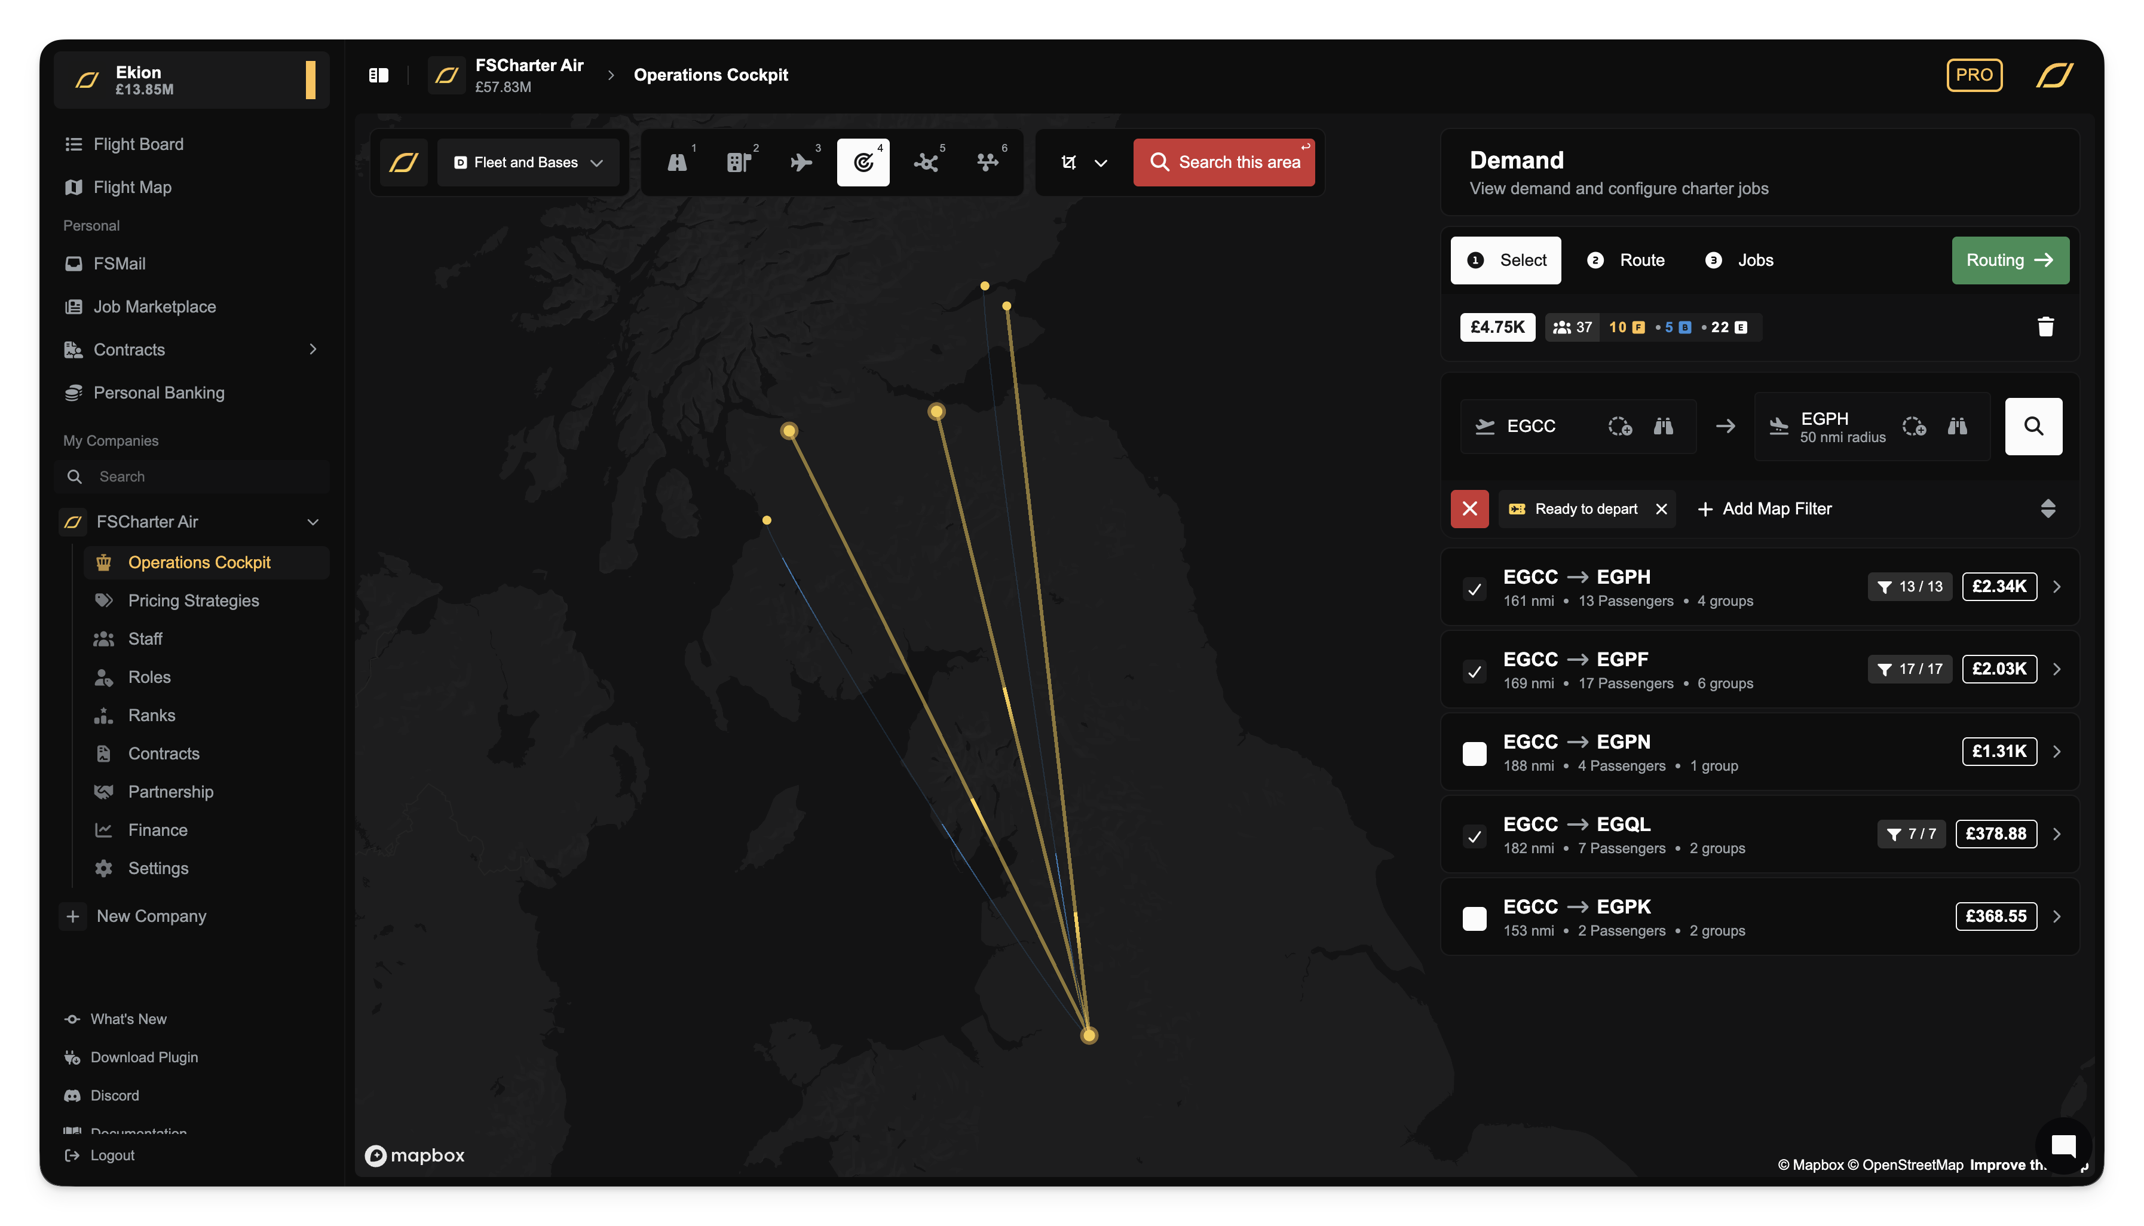Check the EGCC to EGPN route checkbox
This screenshot has width=2144, height=1226.
pos(1475,753)
